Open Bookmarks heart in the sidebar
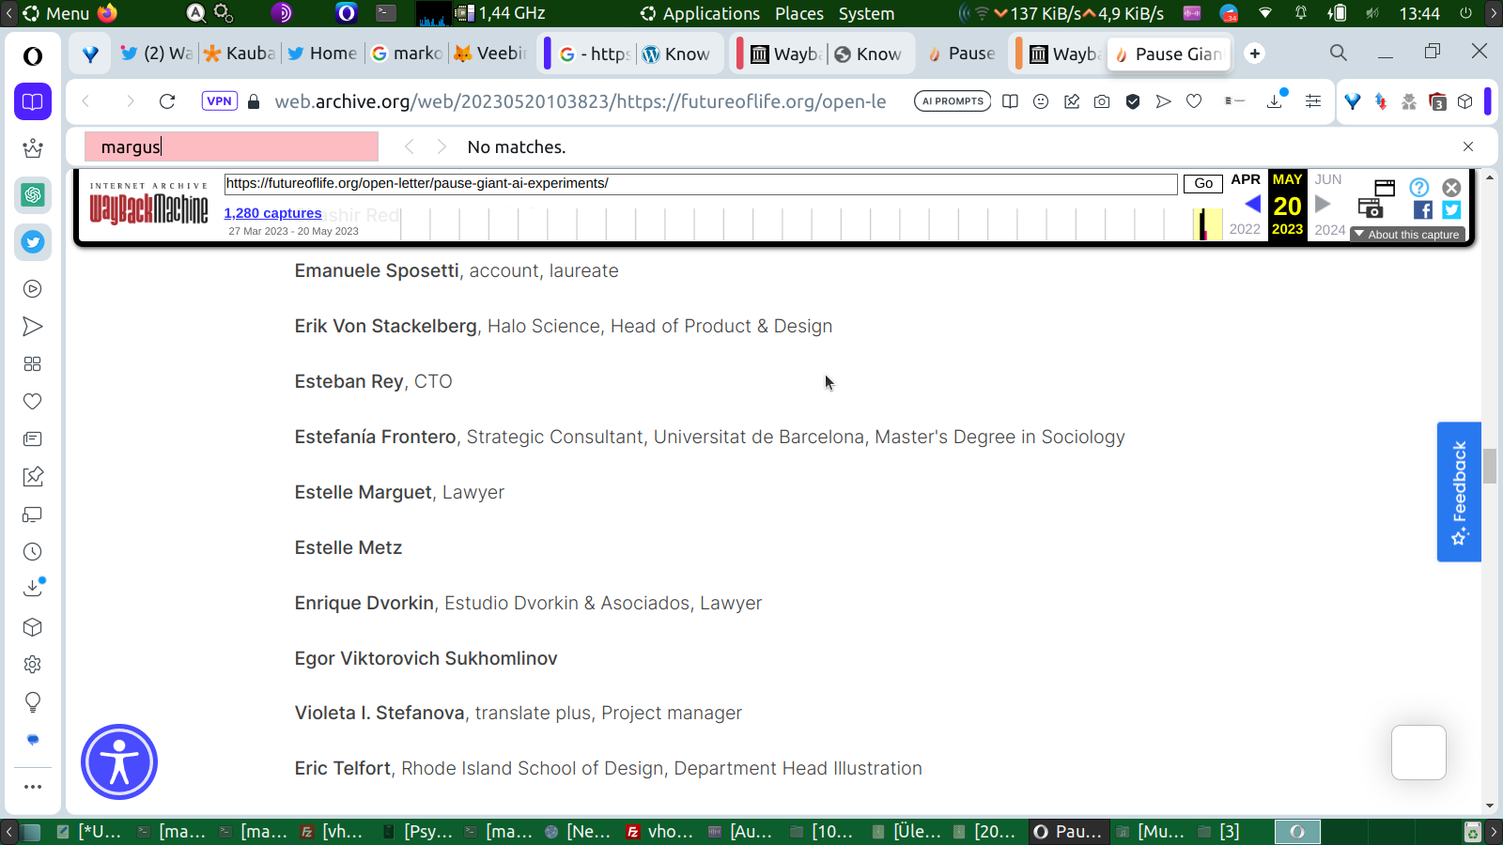Viewport: 1503px width, 845px height. pyautogui.click(x=33, y=402)
